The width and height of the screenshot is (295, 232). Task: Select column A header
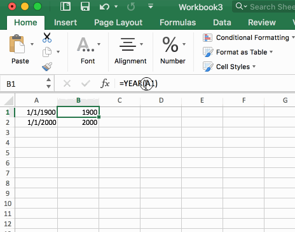click(x=36, y=100)
